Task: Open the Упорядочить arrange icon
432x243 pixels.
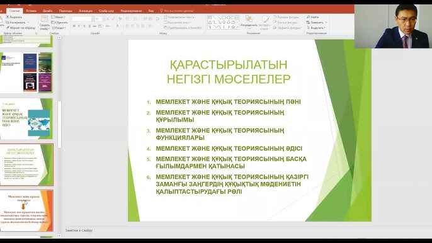Action: (x=249, y=19)
